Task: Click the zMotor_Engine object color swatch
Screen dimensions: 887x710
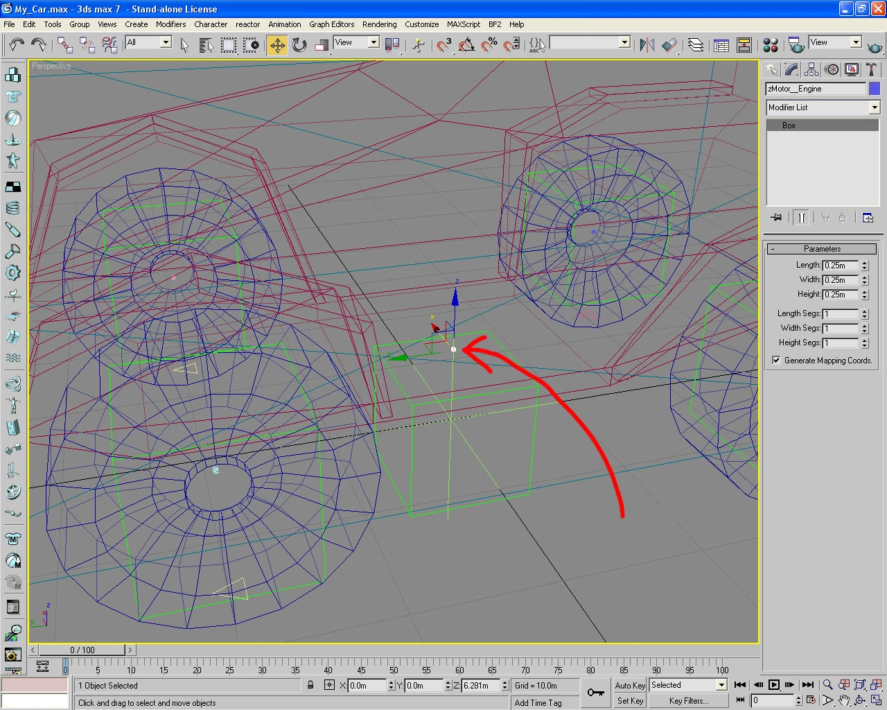Action: pyautogui.click(x=875, y=89)
